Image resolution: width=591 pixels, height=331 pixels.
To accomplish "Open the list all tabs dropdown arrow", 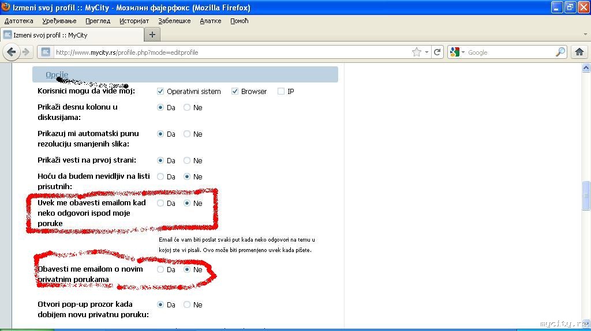I will pyautogui.click(x=585, y=34).
